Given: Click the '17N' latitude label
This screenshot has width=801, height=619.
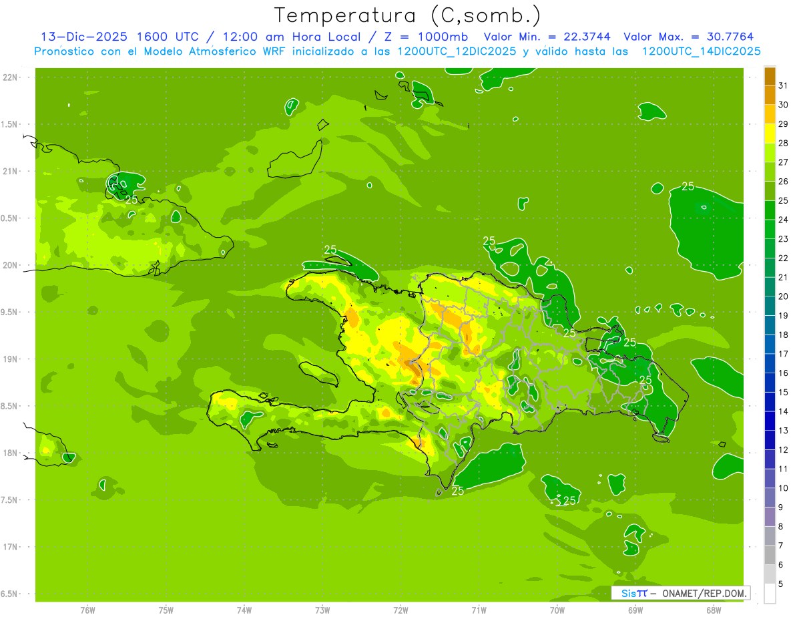Looking at the screenshot, I should (10, 547).
